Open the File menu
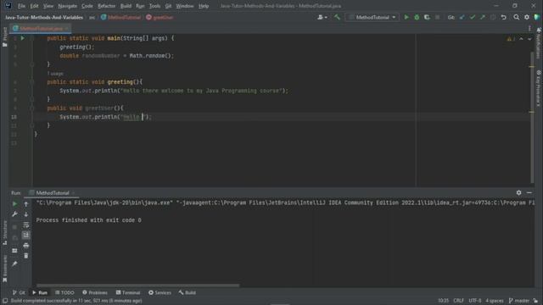This screenshot has height=305, width=543. (x=21, y=6)
